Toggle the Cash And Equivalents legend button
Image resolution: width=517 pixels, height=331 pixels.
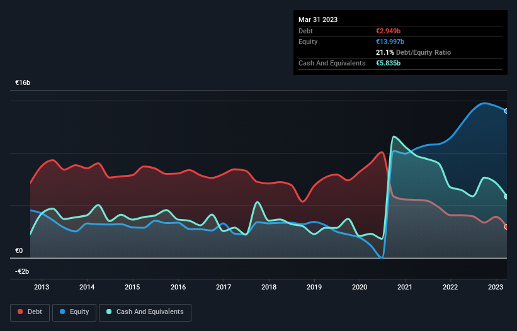(145, 312)
